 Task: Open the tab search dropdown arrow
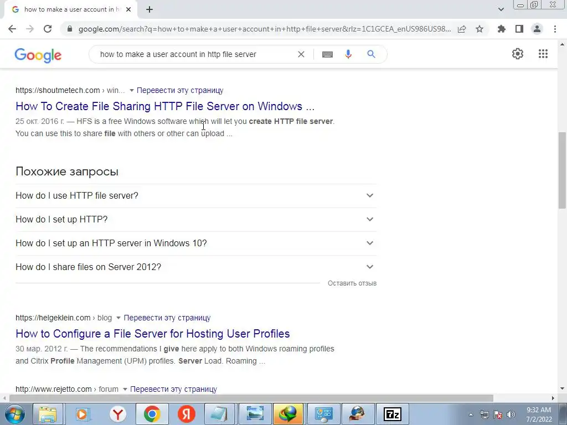click(501, 9)
